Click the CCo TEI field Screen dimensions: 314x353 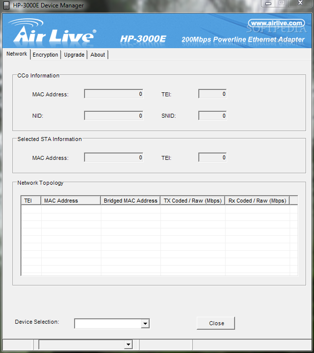(x=212, y=94)
